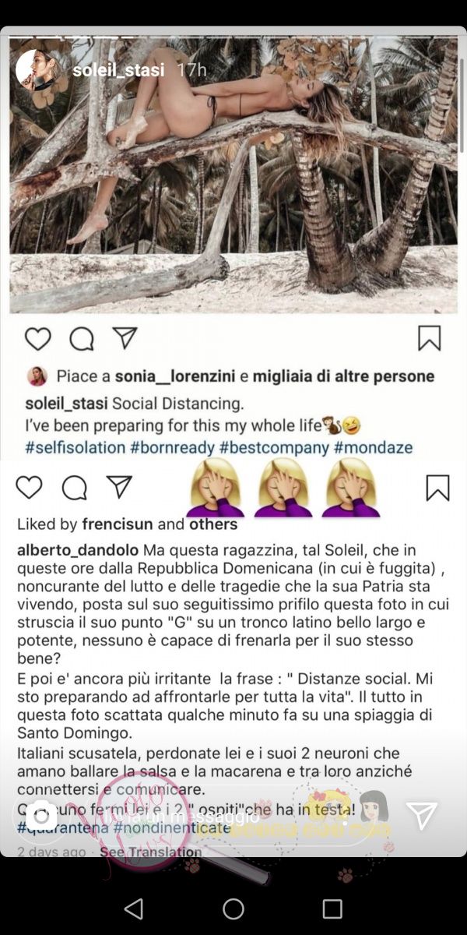Open the #selfisolation hashtag
The width and height of the screenshot is (467, 935).
coord(75,448)
